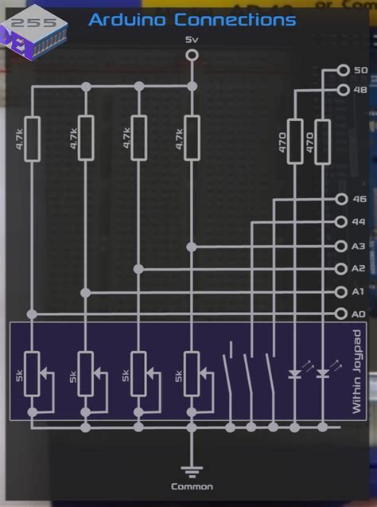Click the LED below the pin 48 resistor
This screenshot has height=507, width=377.
(x=294, y=374)
